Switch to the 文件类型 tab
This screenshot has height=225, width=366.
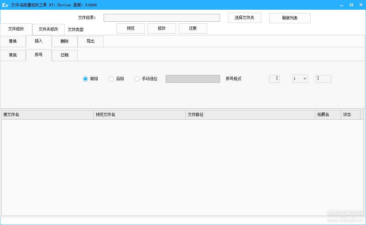pos(76,29)
